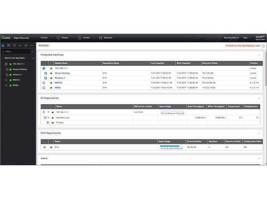Screen dimensions: 267x199
Task: Open the Restore menu
Action: pyautogui.click(x=65, y=38)
